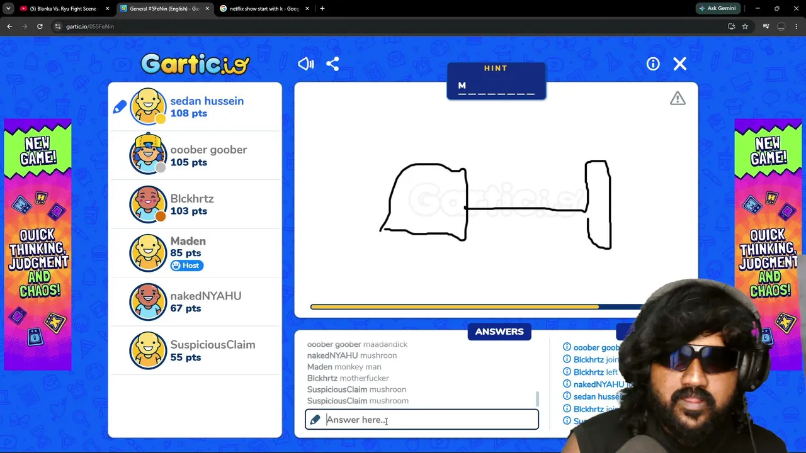
Task: View site information for gartic.io
Action: coord(58,26)
